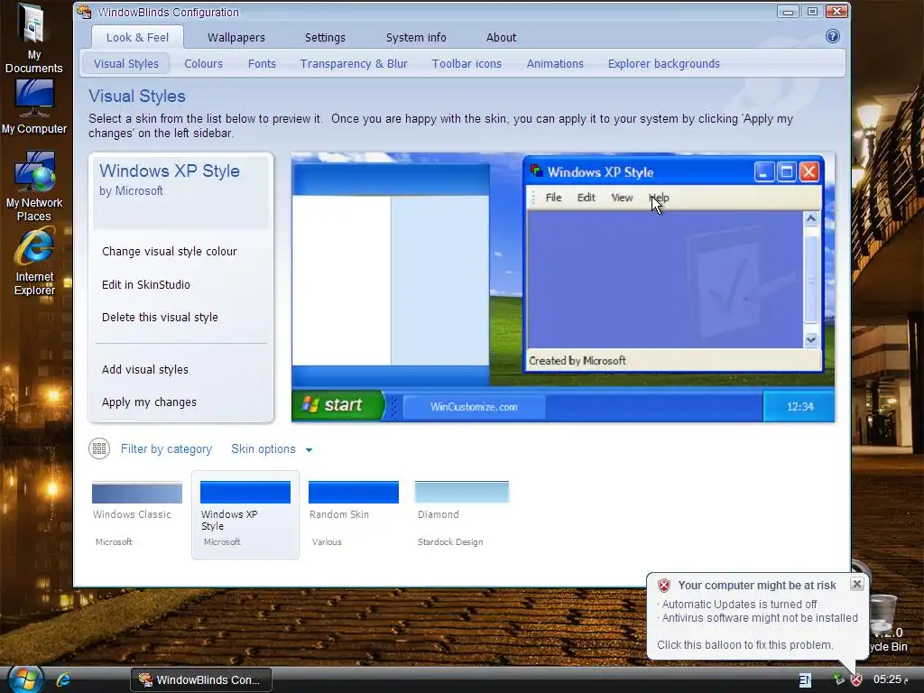
Task: Click the 12:34 preview clock
Action: coord(799,407)
